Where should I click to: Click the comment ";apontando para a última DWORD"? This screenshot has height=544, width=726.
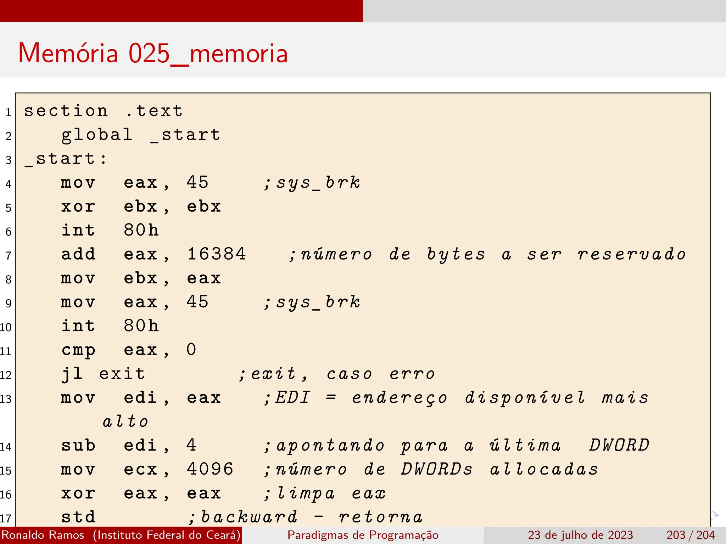pos(456,446)
